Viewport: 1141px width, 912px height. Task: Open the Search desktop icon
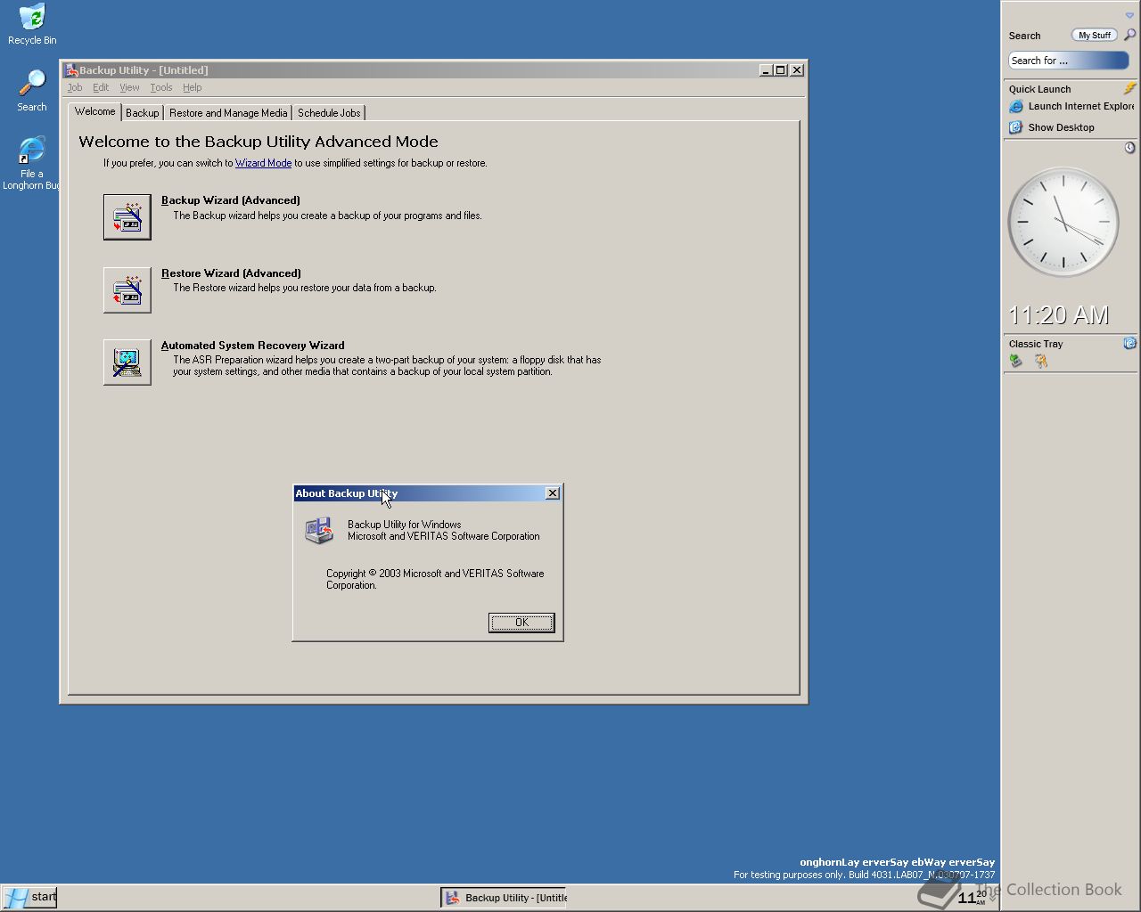[x=32, y=91]
